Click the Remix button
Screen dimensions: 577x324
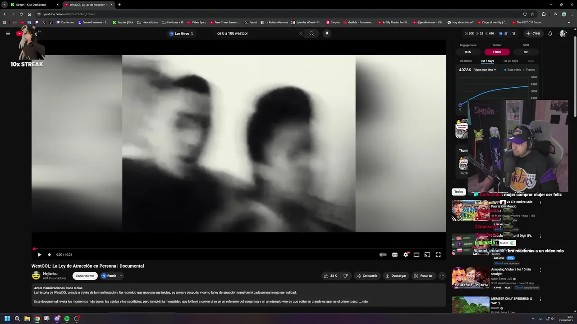(x=109, y=276)
